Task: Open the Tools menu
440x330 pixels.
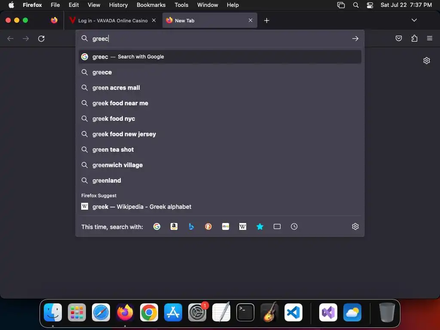Action: 181,5
